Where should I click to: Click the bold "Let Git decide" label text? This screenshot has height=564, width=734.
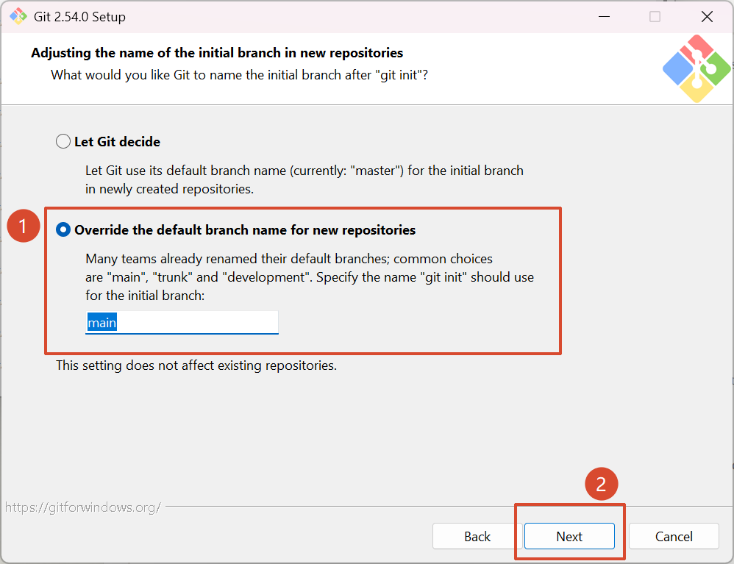click(117, 141)
